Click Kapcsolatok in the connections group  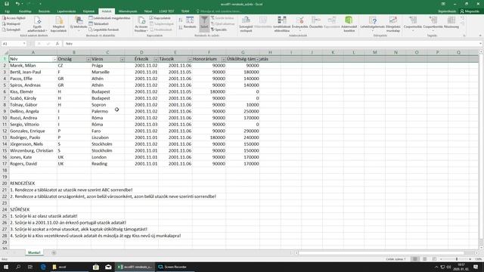point(160,18)
